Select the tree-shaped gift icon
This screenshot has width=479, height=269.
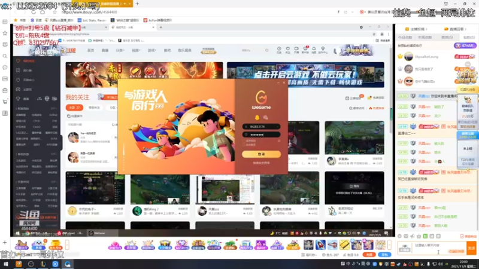point(231,244)
